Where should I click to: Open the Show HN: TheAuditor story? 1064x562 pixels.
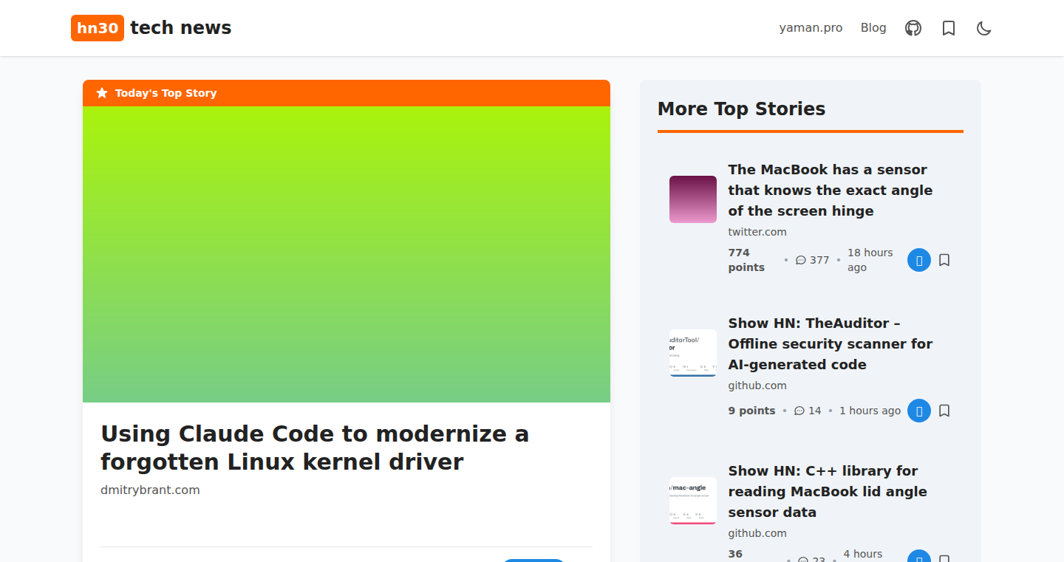830,343
